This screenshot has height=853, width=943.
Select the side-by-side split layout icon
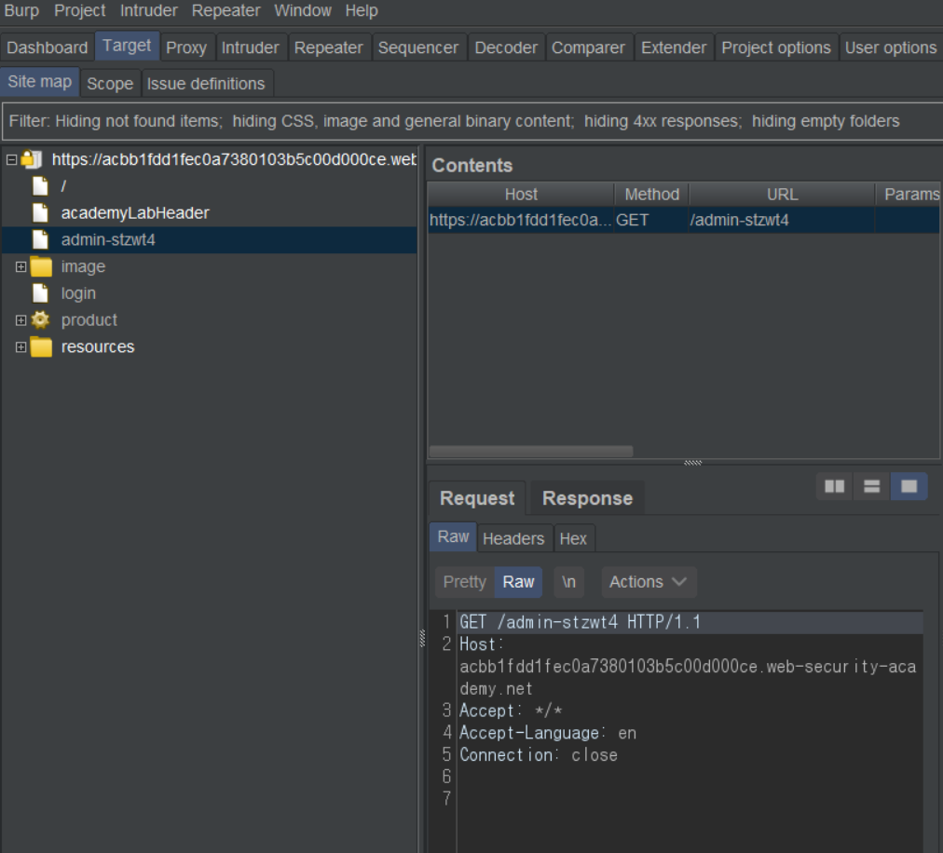(835, 486)
